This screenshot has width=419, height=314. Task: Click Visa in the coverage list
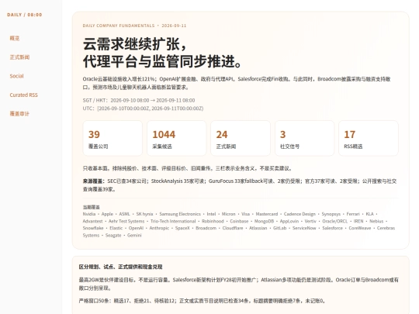(x=245, y=214)
